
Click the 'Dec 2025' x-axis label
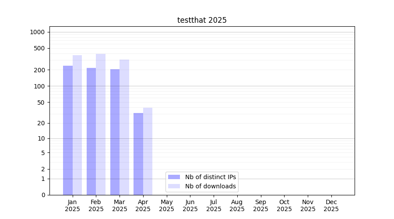pyautogui.click(x=331, y=205)
